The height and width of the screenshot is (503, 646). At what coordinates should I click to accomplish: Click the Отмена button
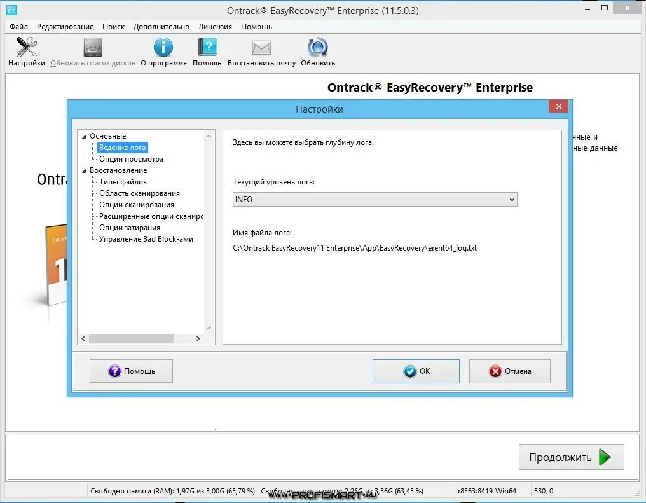tap(510, 371)
